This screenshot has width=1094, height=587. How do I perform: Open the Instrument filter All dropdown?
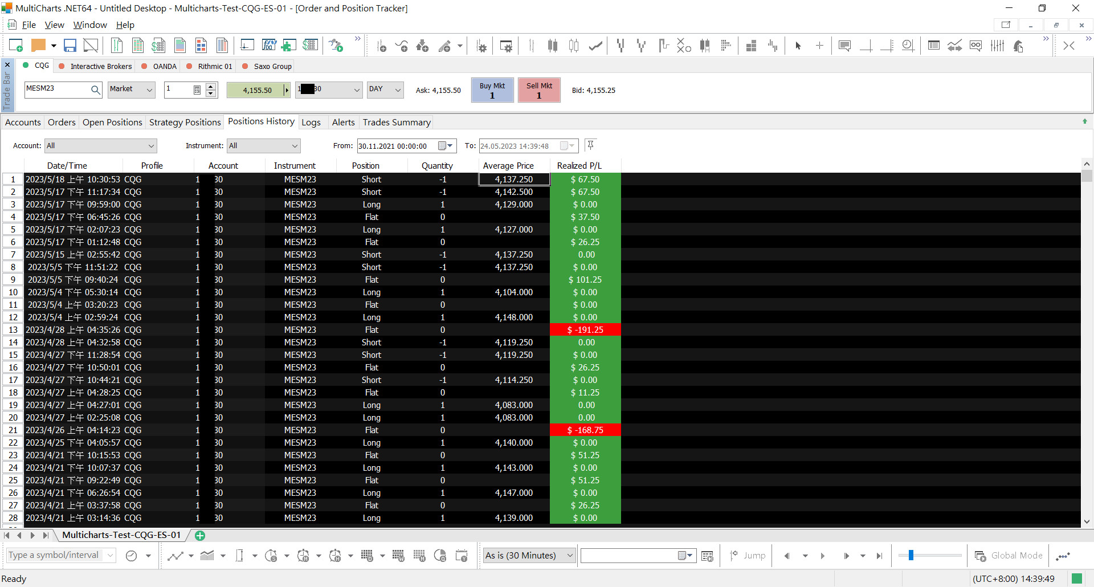(x=263, y=145)
